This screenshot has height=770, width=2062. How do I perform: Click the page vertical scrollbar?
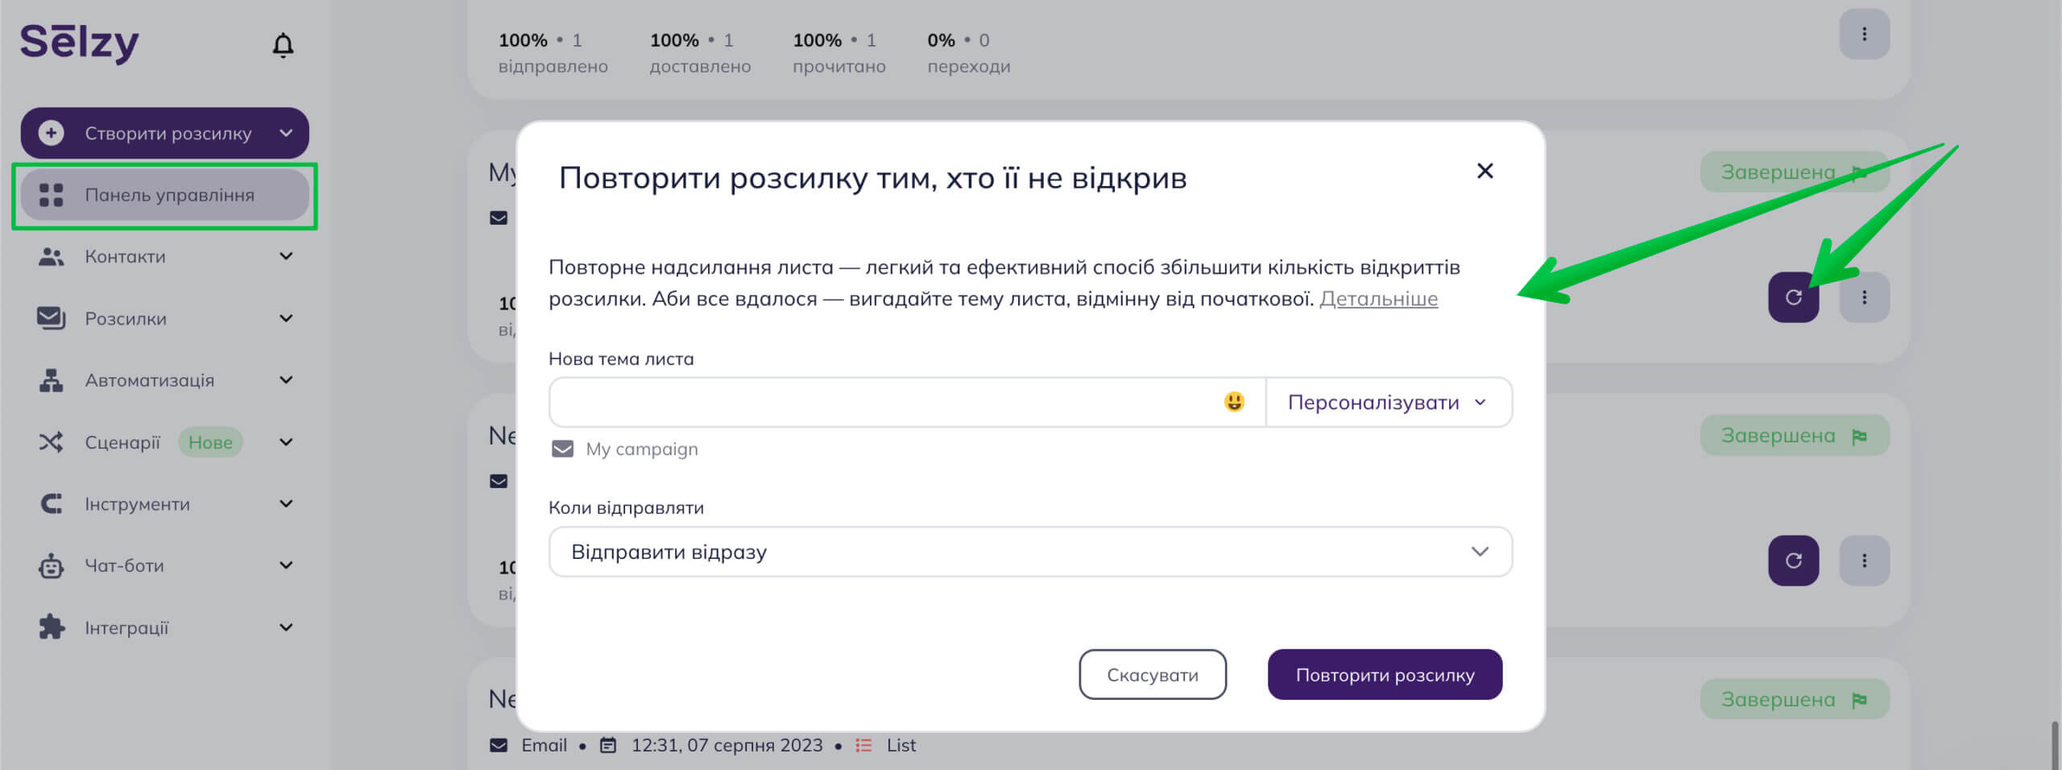tap(2055, 746)
